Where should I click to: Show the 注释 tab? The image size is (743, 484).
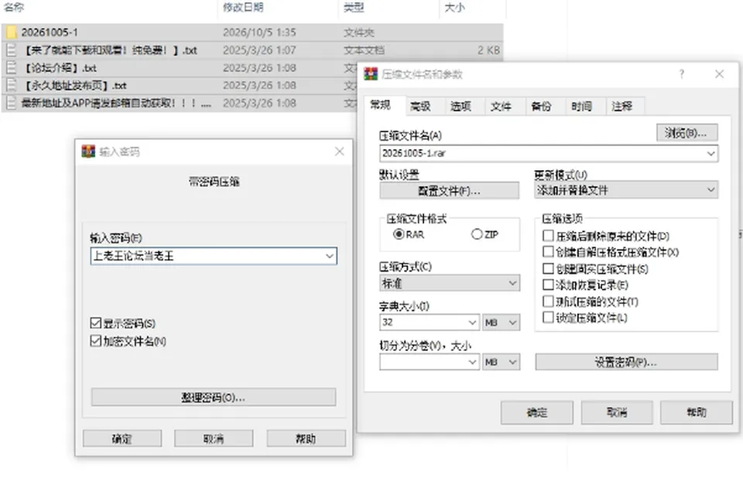click(x=621, y=107)
